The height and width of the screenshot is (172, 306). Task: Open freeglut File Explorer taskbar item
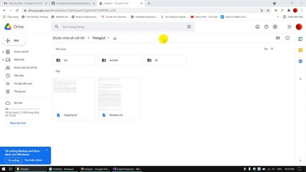(x=31, y=169)
